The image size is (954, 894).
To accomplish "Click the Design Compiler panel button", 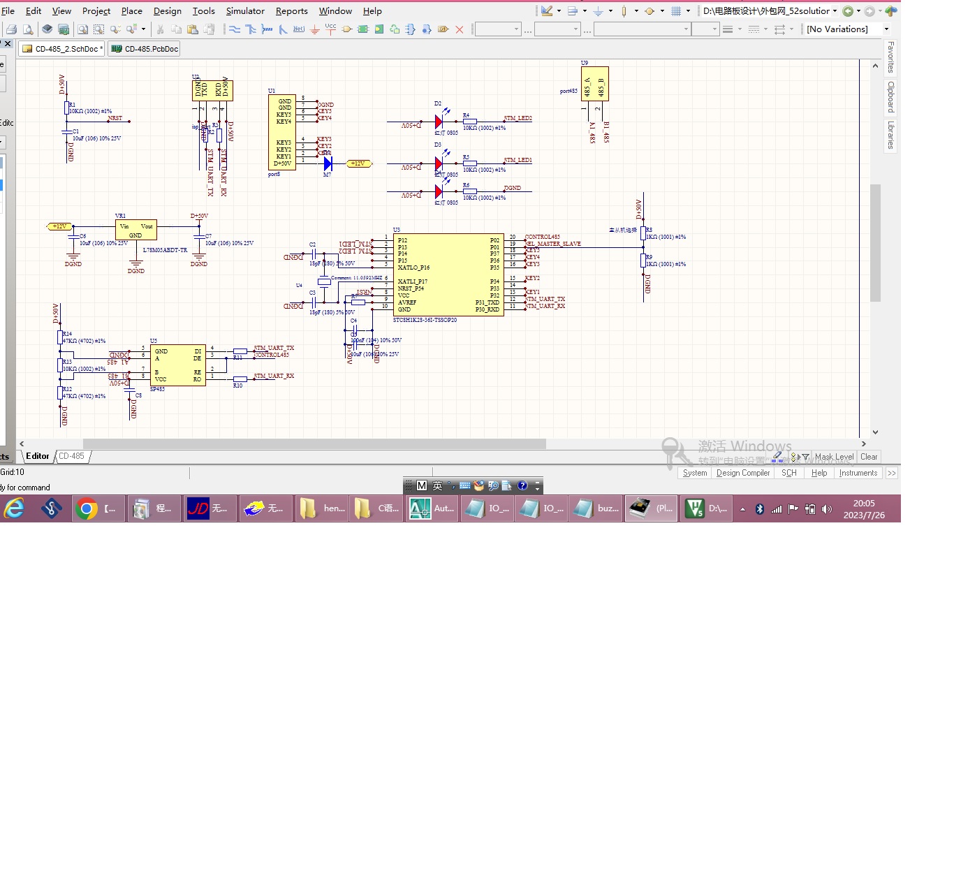I will [x=742, y=473].
